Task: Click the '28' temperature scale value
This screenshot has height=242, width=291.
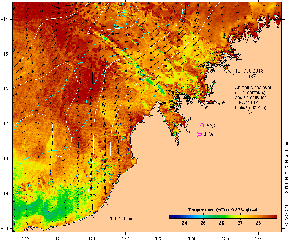Action: (x=258, y=223)
